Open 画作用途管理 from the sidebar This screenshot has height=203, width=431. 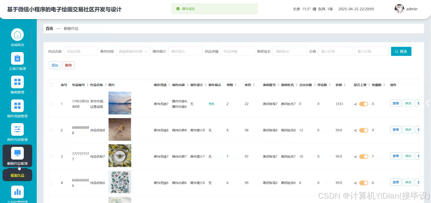click(17, 106)
